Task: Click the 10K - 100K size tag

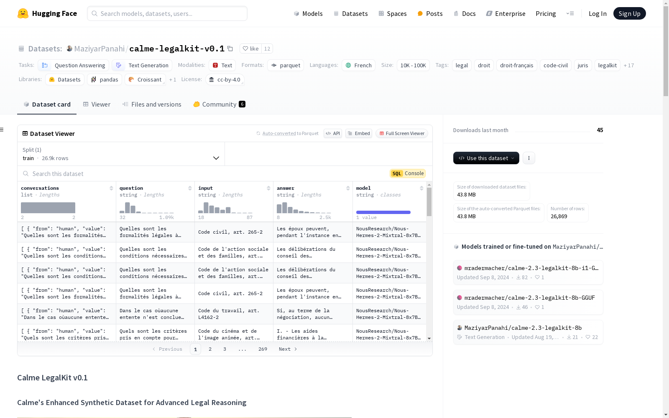Action: tap(413, 65)
